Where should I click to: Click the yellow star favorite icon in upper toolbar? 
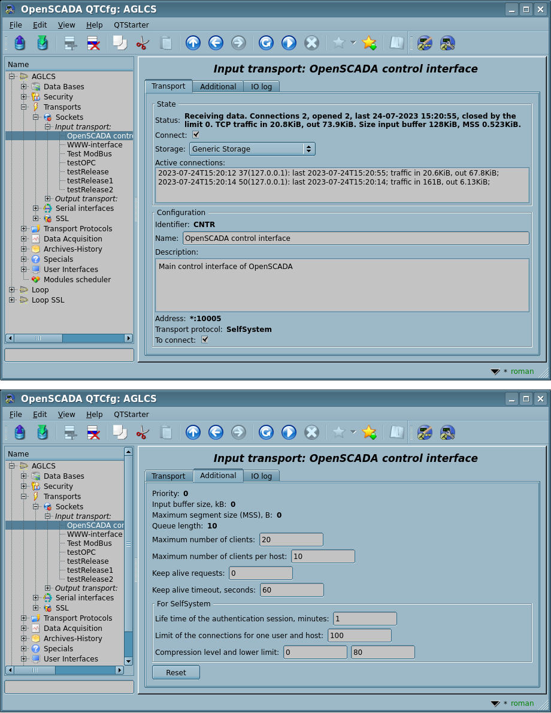click(369, 43)
